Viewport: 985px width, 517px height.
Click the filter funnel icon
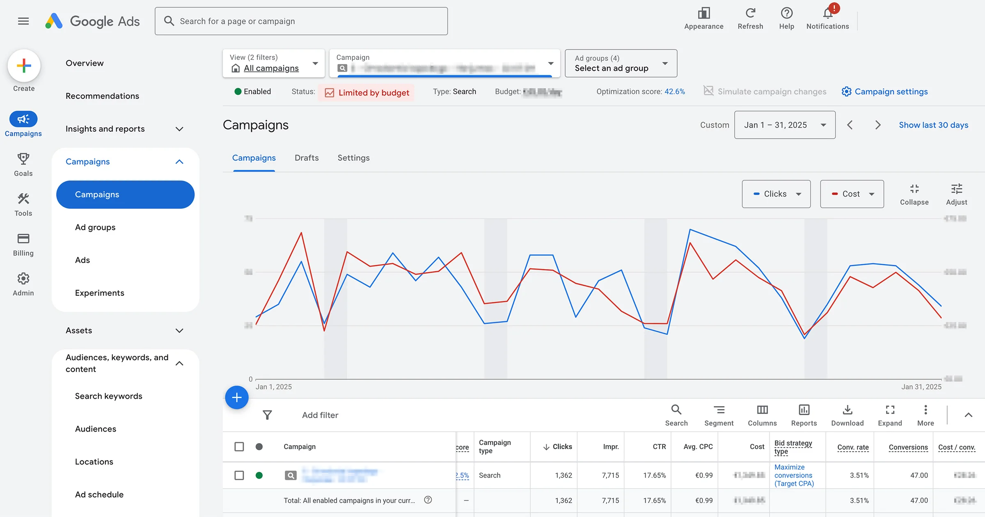[267, 415]
